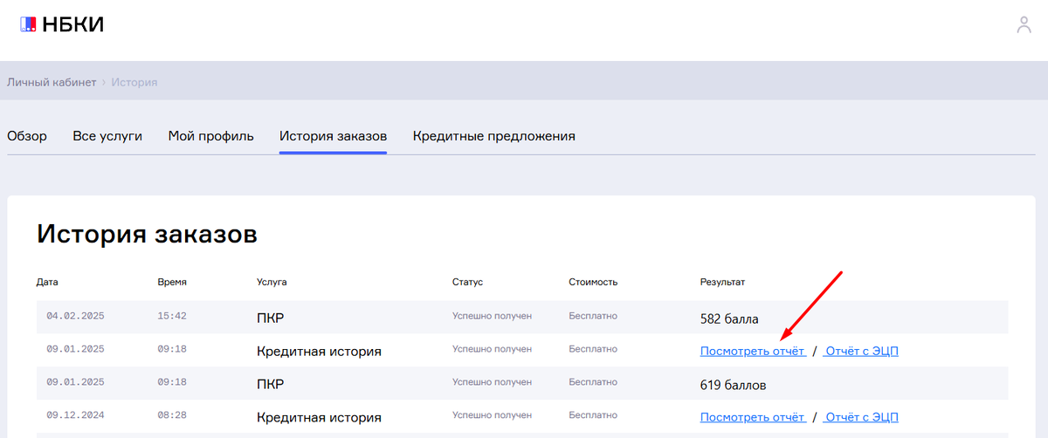Select the Мой профиль tab
Screen dimensions: 1048x438
(211, 136)
